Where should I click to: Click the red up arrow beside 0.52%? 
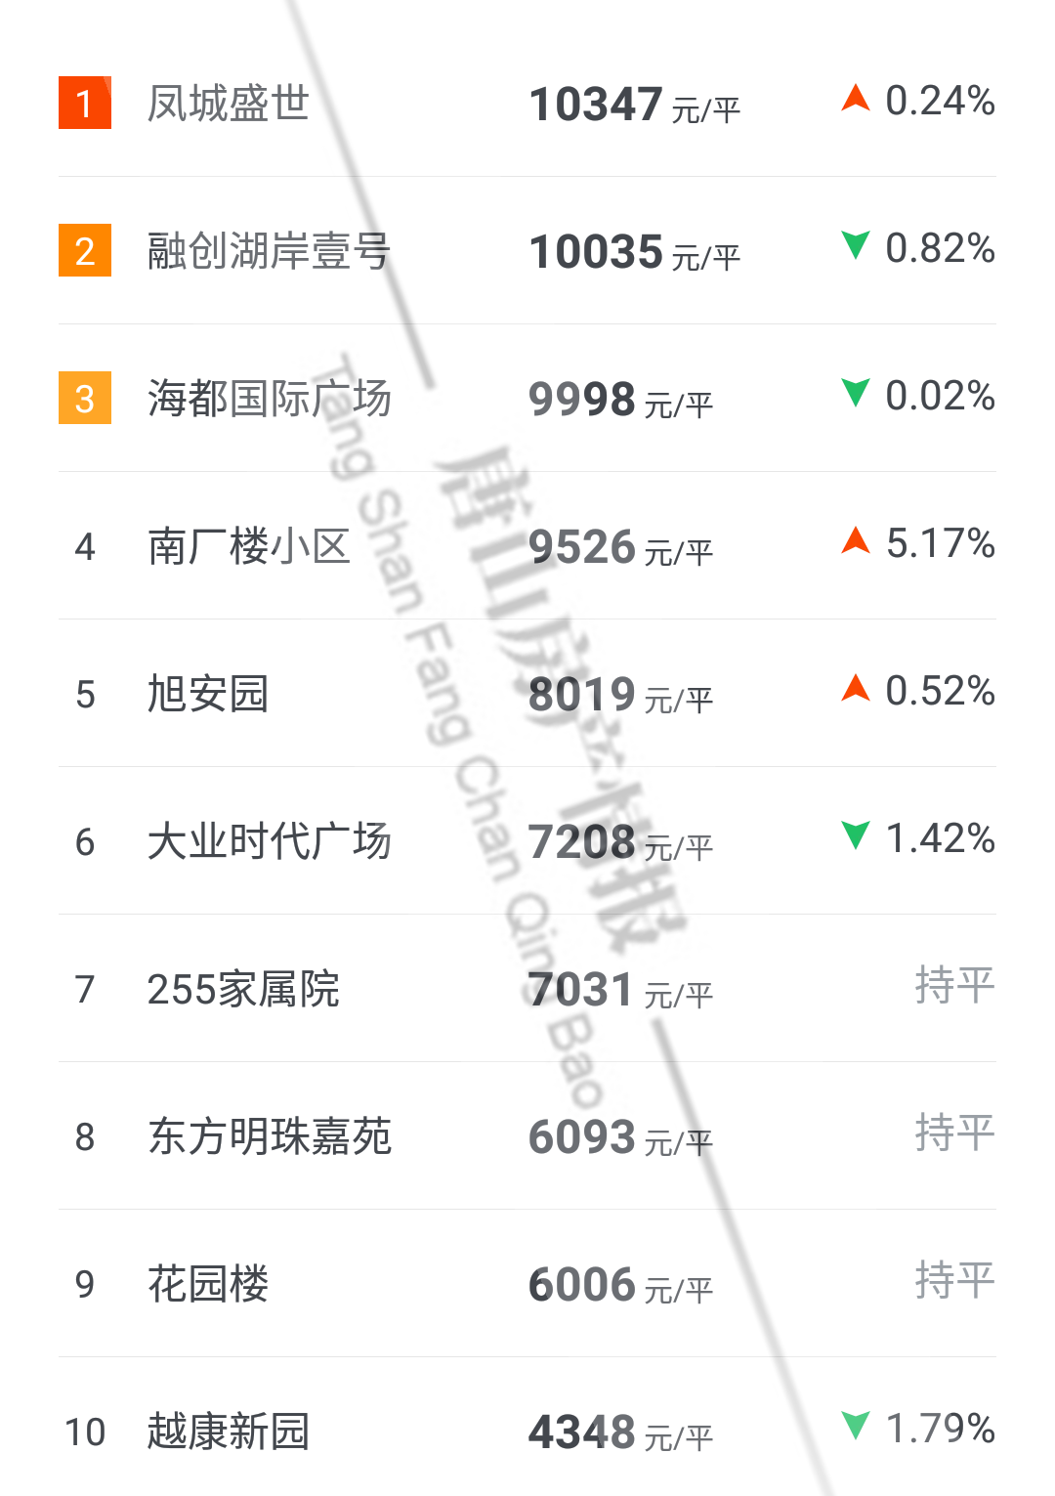coord(856,688)
